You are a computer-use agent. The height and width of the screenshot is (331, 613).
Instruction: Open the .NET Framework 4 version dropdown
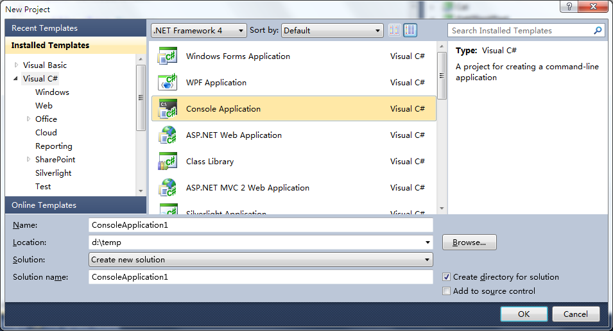198,30
